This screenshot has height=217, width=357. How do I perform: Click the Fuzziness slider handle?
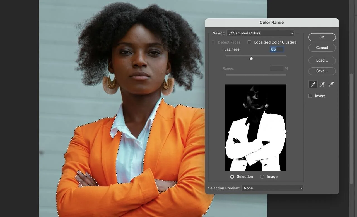pos(251,58)
